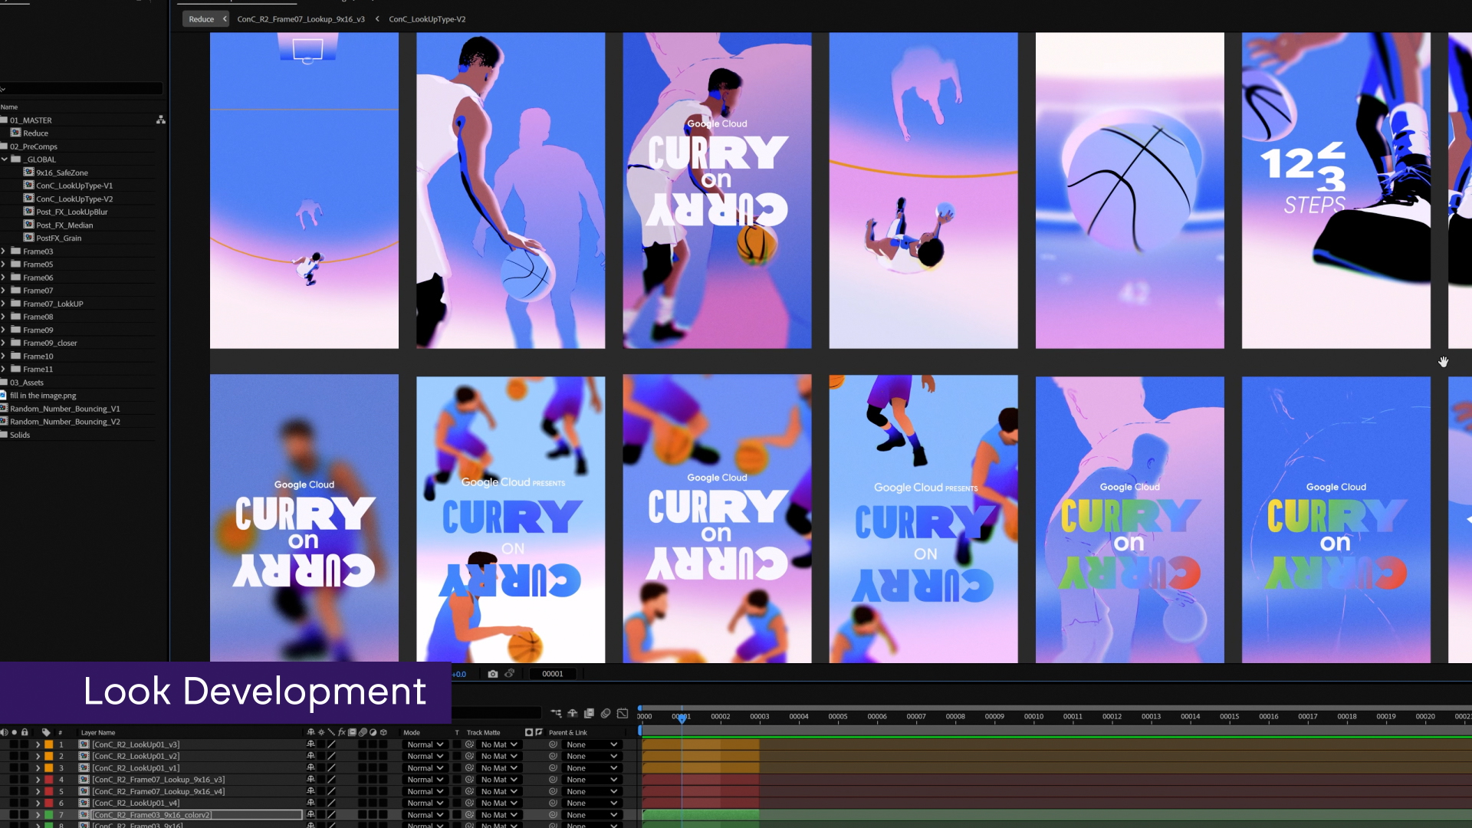The height and width of the screenshot is (828, 1472).
Task: Open blending Mode dropdown for layer 1
Action: point(425,744)
